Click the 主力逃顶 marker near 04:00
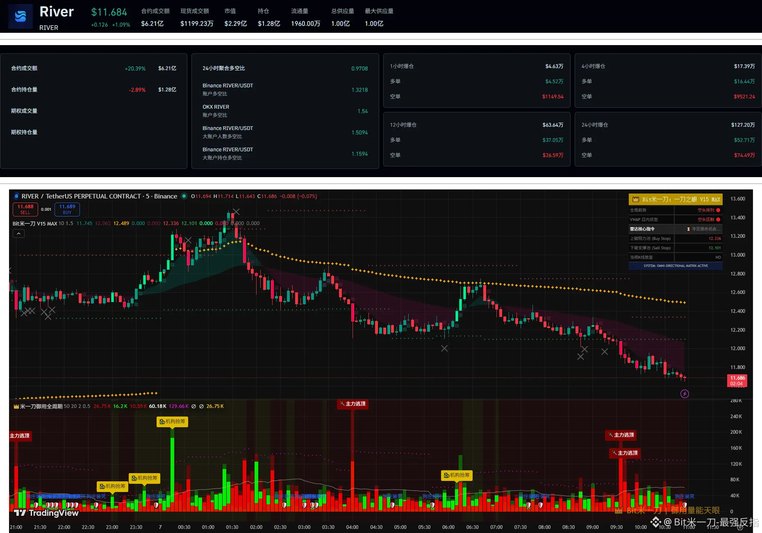This screenshot has width=762, height=533. (x=353, y=404)
